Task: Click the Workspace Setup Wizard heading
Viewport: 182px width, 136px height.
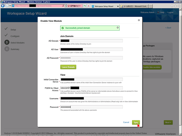Action: 27,13
